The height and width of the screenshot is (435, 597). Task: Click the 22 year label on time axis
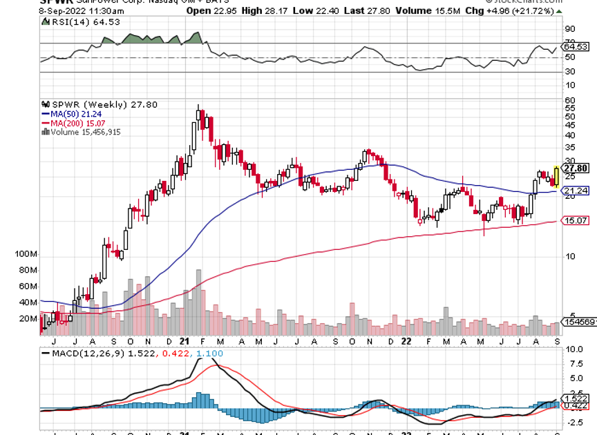click(x=406, y=341)
